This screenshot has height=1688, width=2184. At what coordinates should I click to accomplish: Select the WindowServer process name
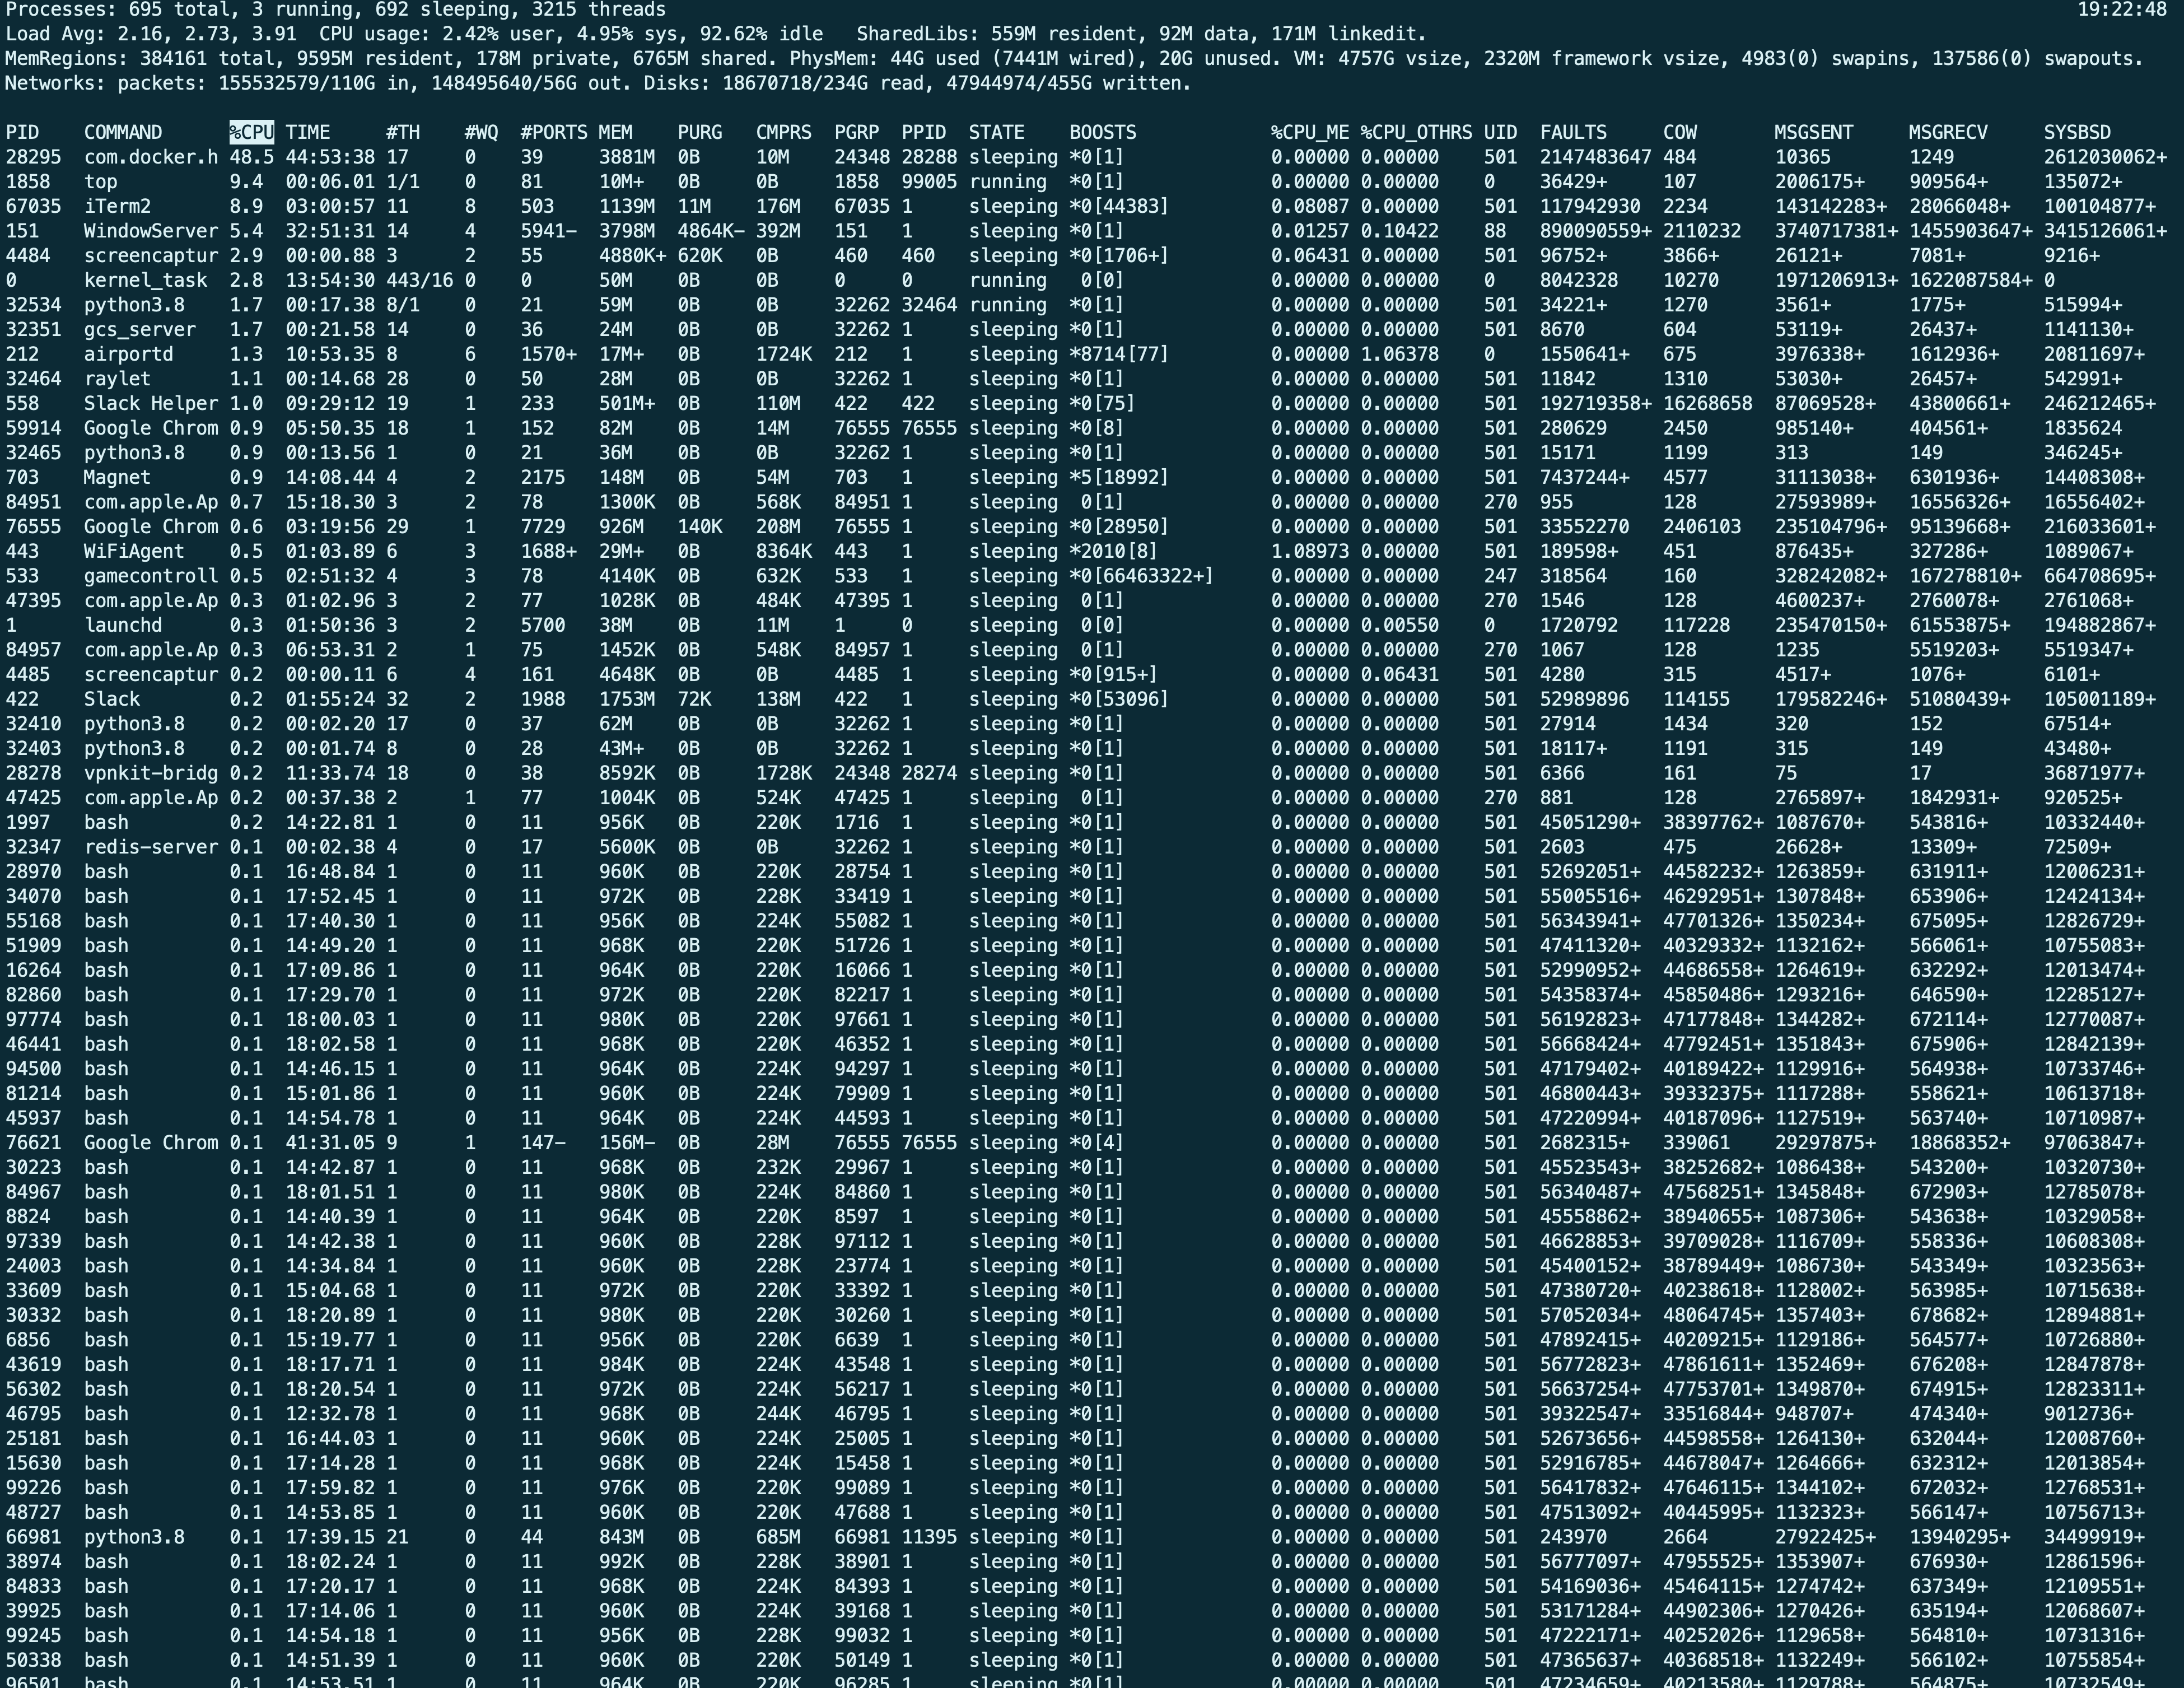[151, 231]
